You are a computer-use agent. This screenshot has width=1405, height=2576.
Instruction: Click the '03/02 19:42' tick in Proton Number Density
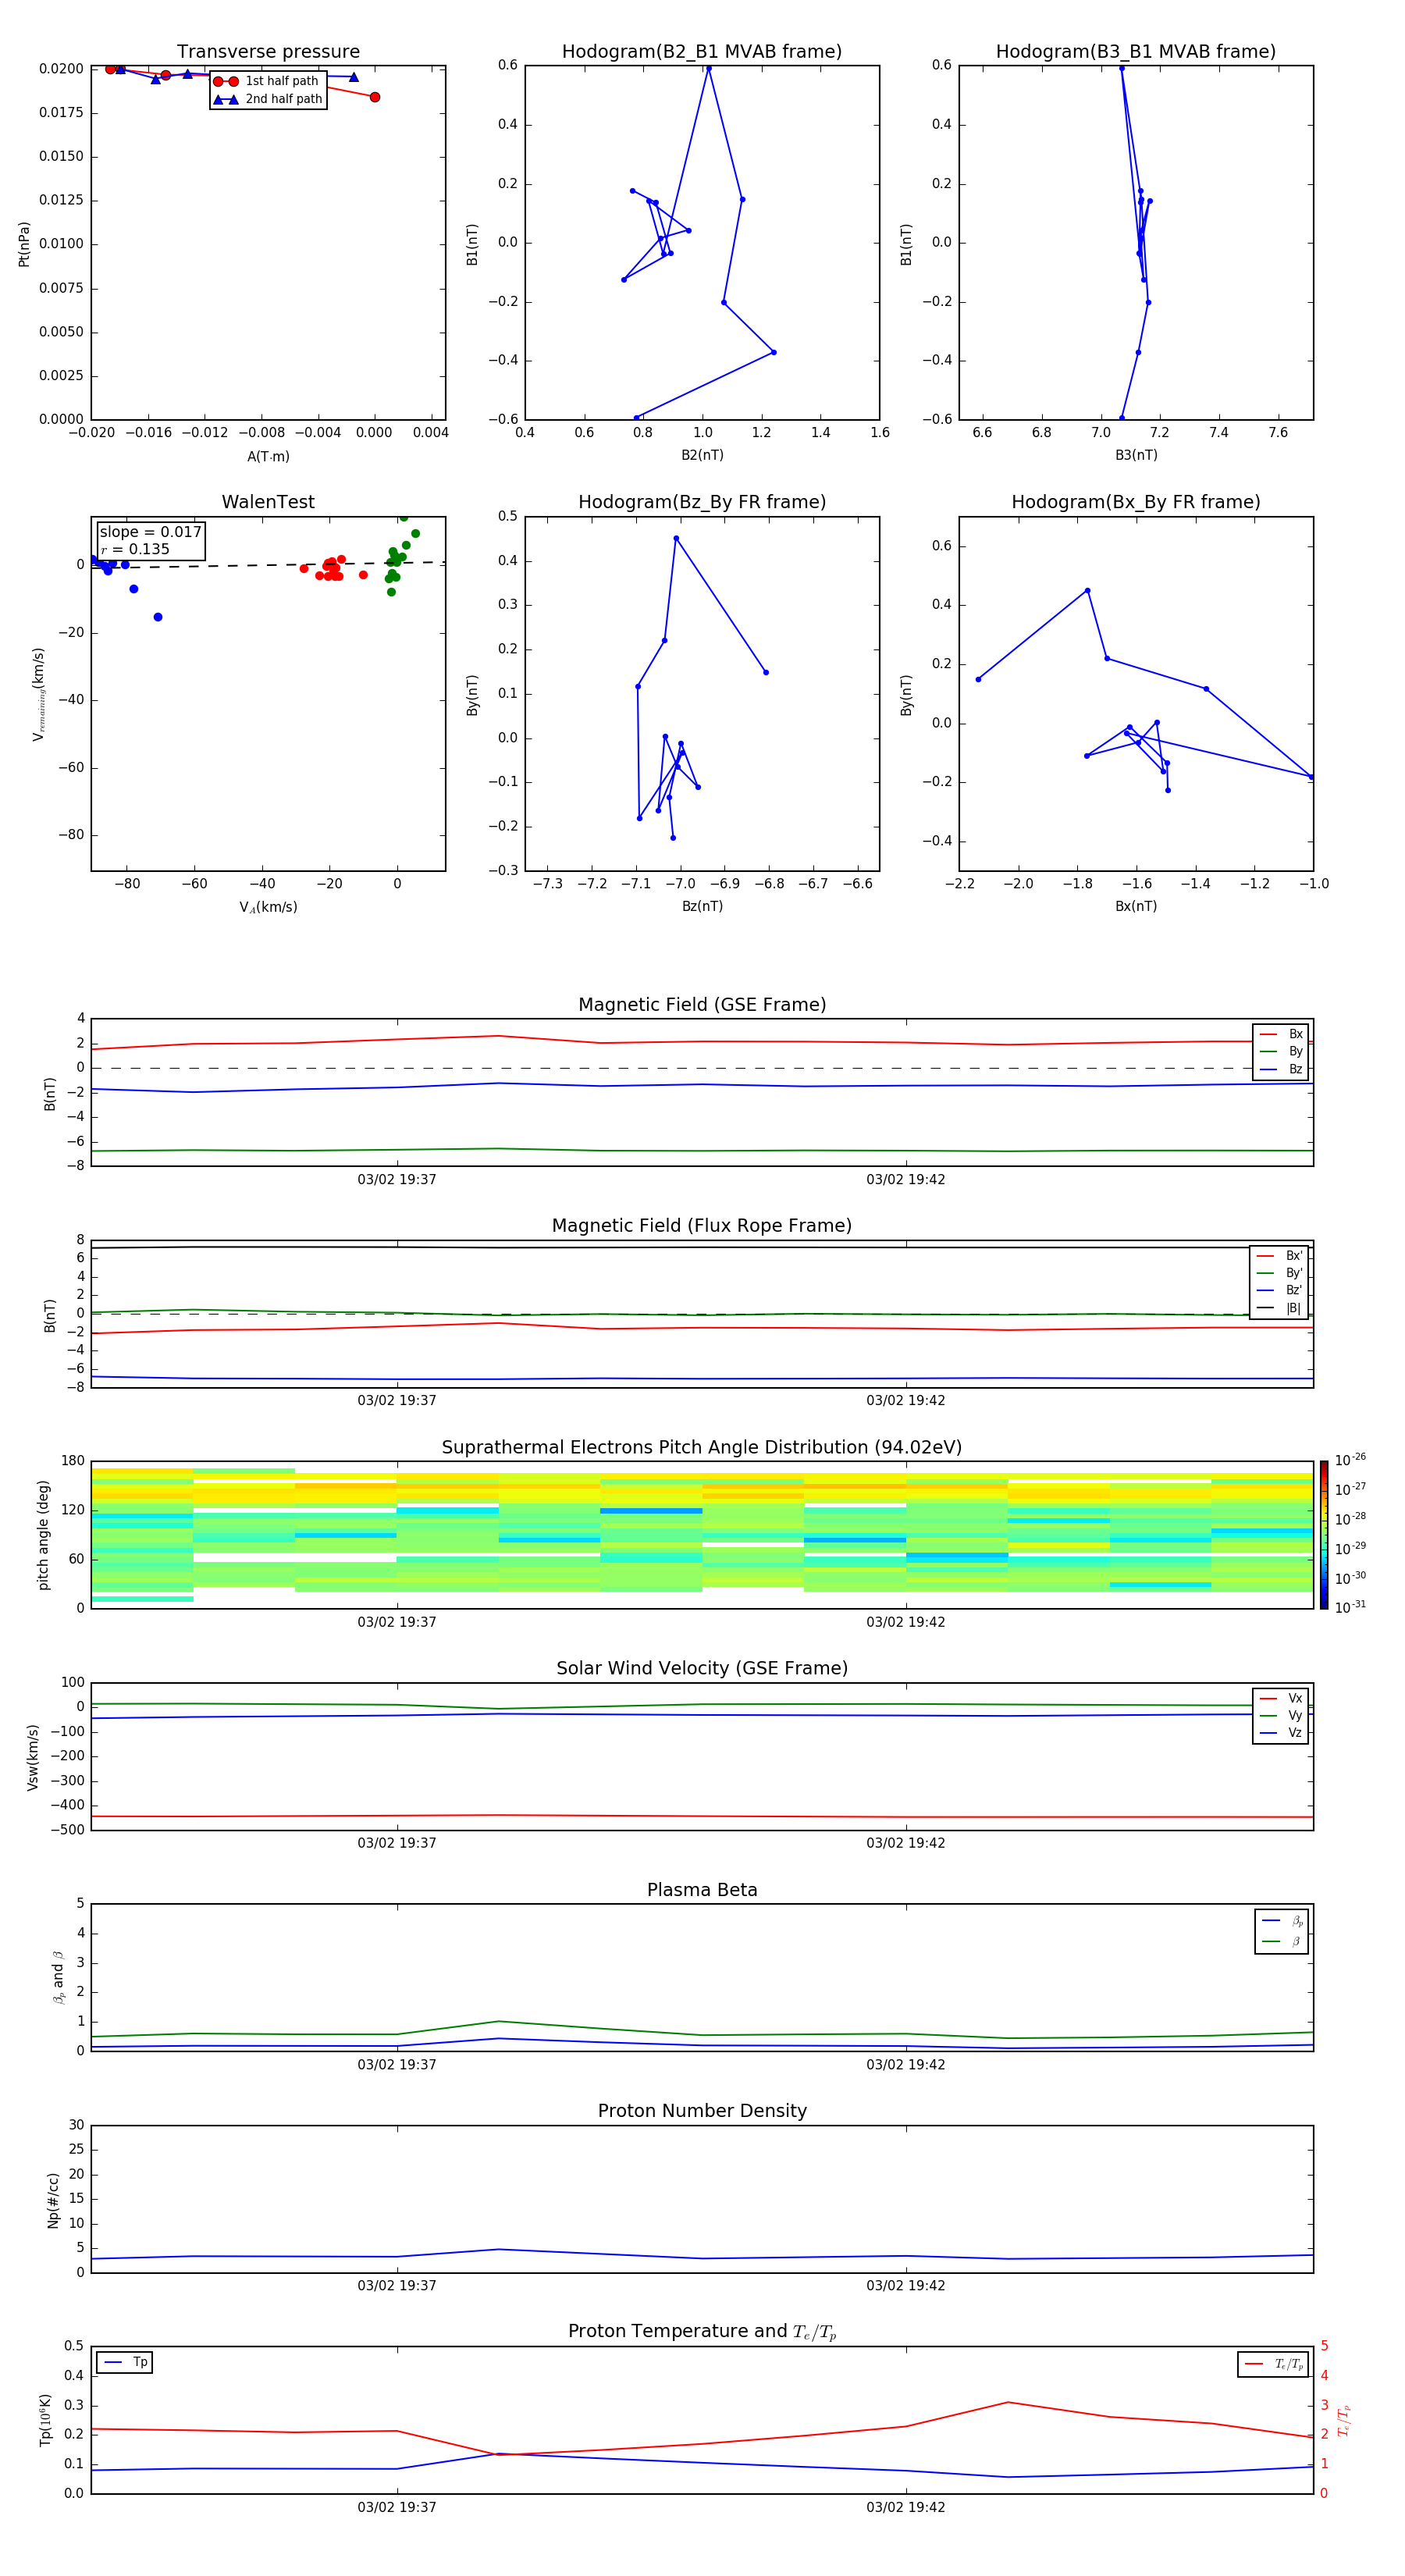click(906, 2286)
